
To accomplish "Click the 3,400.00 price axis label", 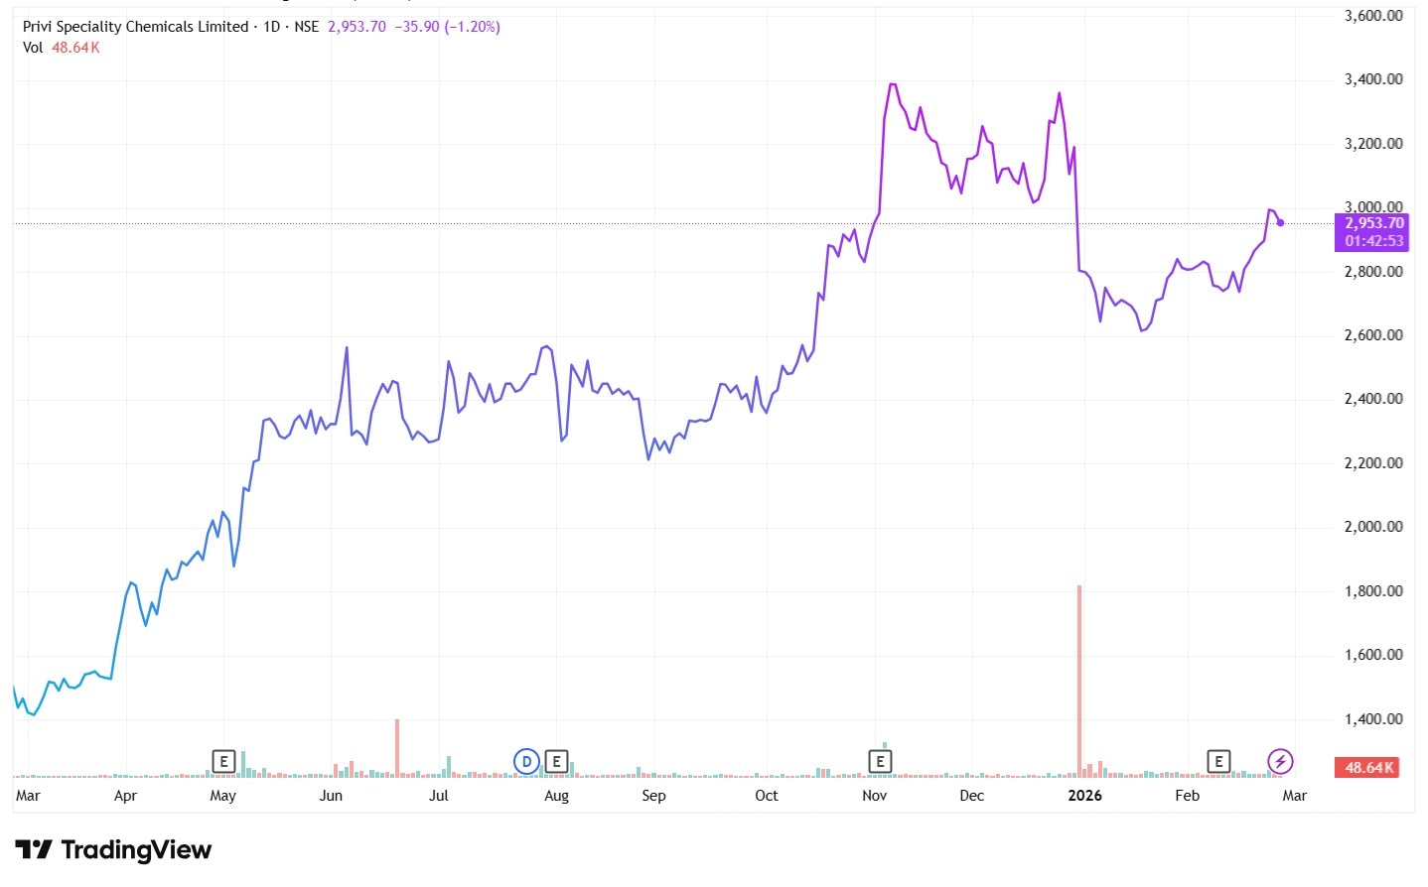I will coord(1373,79).
